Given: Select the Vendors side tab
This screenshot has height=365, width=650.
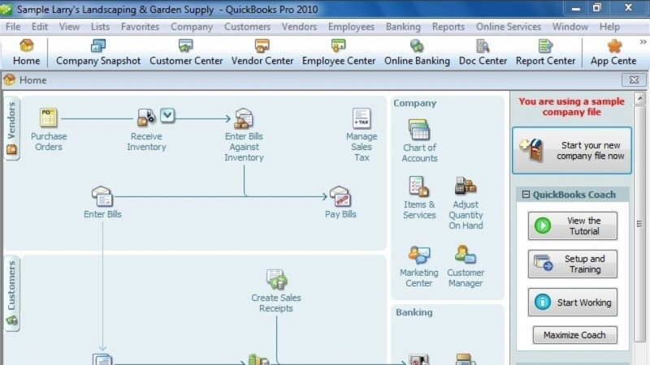Looking at the screenshot, I should (x=11, y=128).
